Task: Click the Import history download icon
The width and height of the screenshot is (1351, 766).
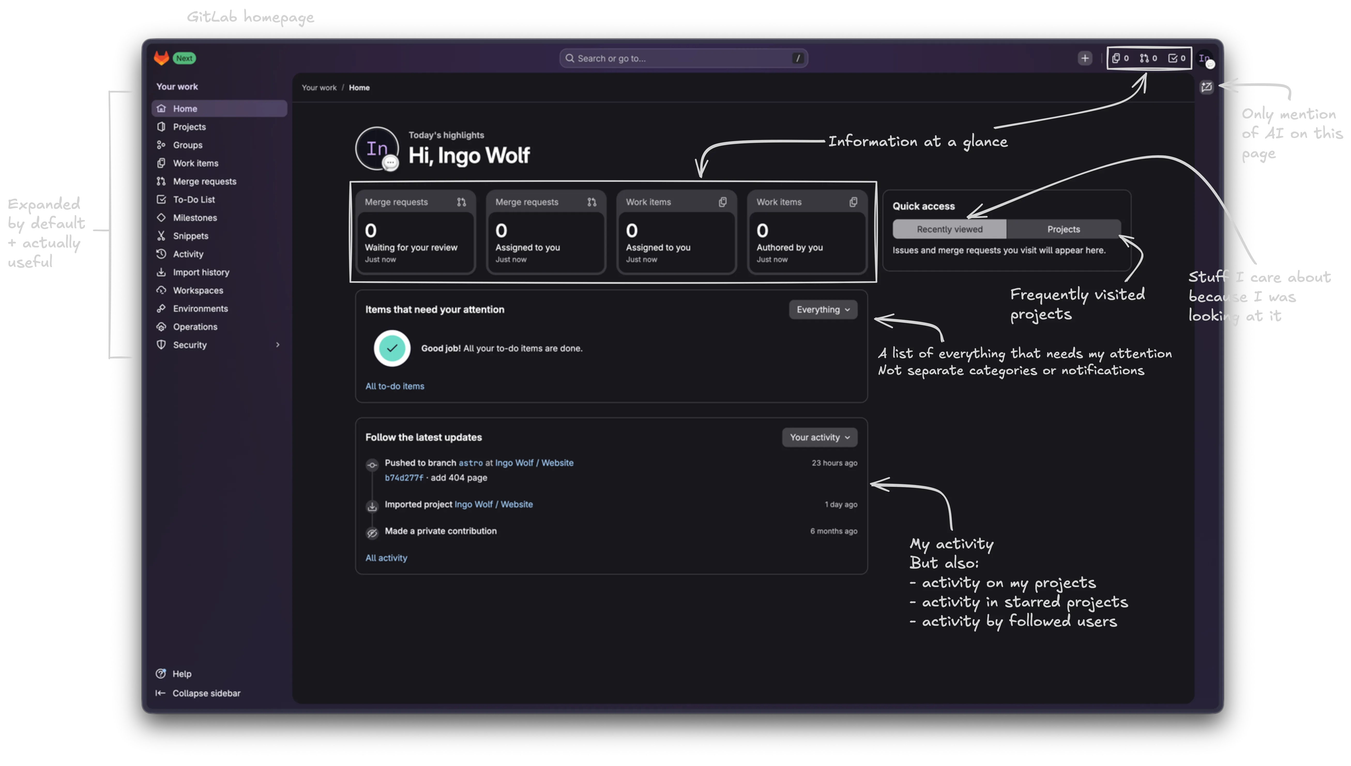Action: (x=161, y=272)
